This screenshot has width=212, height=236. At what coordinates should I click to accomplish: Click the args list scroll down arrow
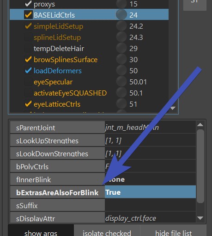200,218
